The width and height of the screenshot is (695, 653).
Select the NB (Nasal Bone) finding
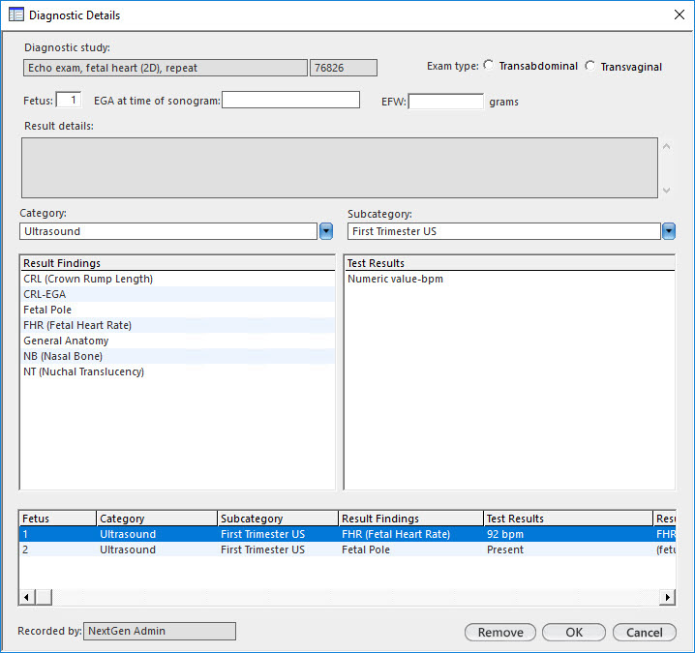179,356
